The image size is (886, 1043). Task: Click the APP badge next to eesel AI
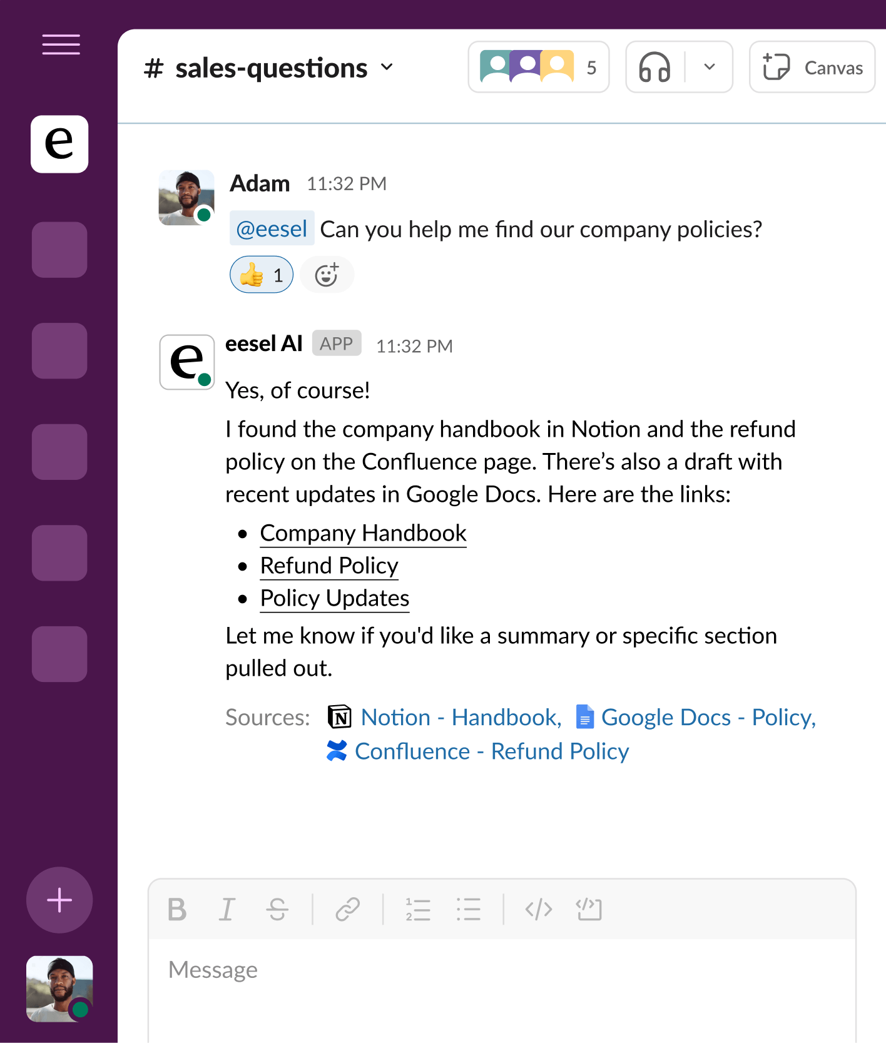[337, 343]
